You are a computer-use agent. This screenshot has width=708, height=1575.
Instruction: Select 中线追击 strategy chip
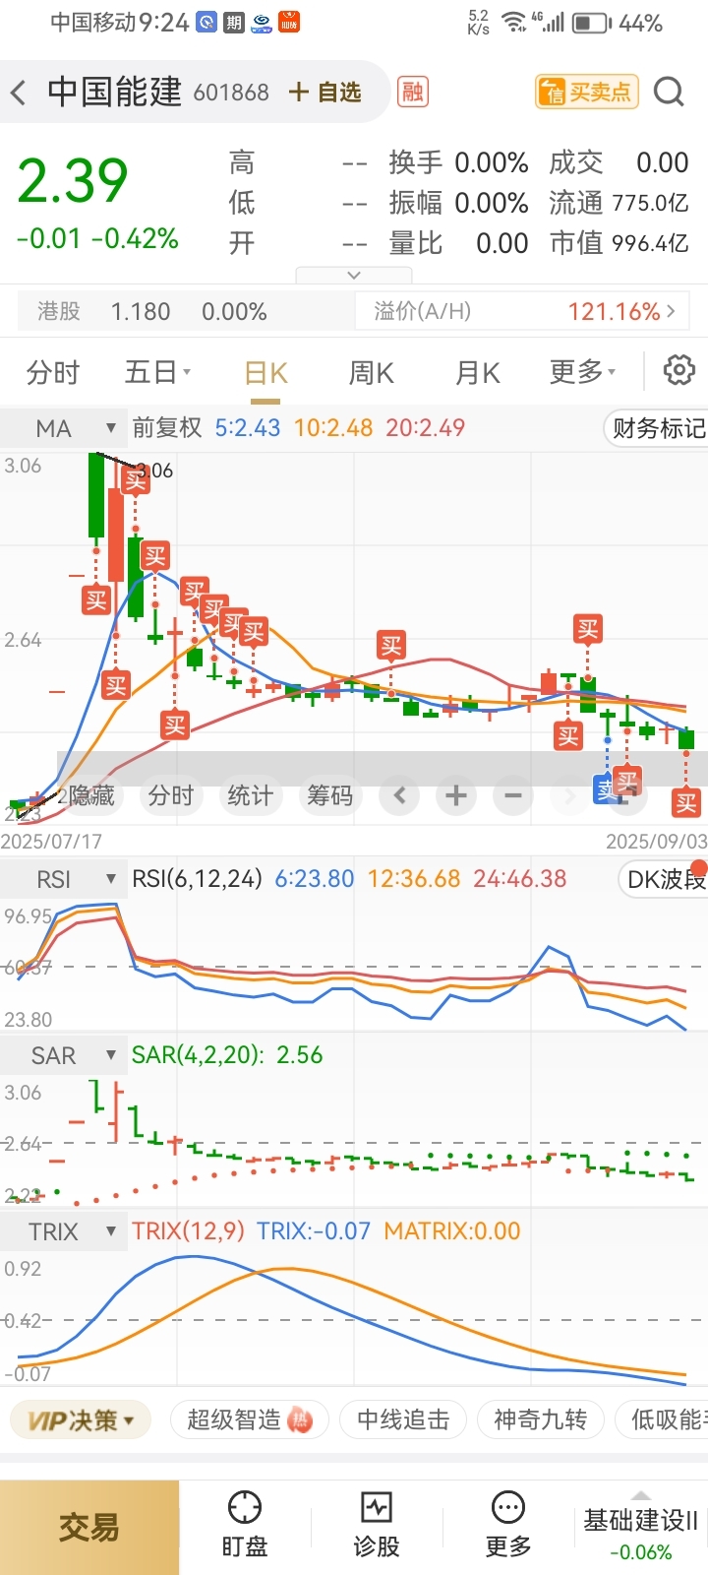tap(403, 1420)
